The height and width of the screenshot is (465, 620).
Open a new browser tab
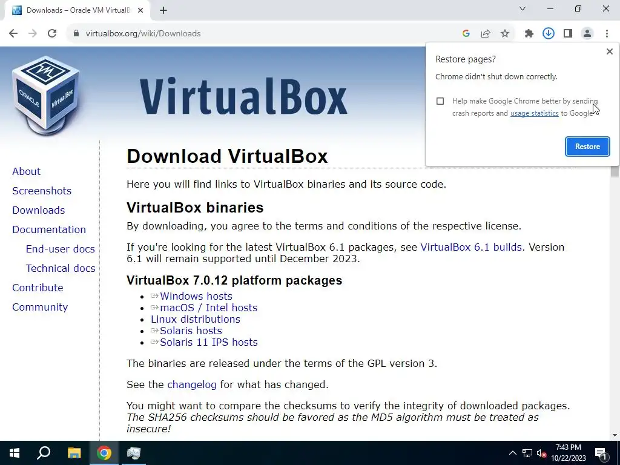tap(163, 11)
